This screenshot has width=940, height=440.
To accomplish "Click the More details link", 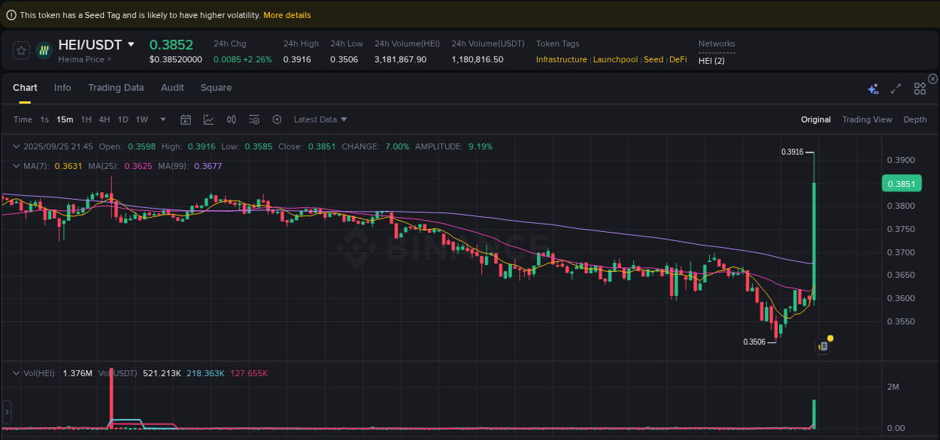I will tap(287, 14).
